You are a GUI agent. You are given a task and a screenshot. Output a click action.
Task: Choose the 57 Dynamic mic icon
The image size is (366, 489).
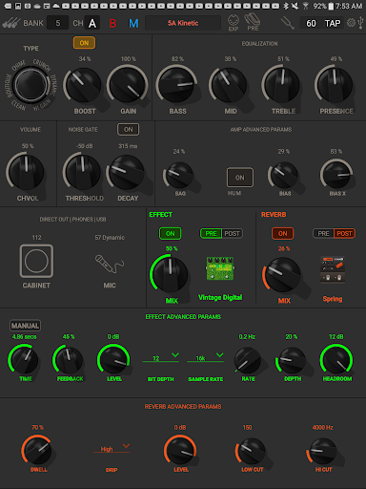pos(110,264)
